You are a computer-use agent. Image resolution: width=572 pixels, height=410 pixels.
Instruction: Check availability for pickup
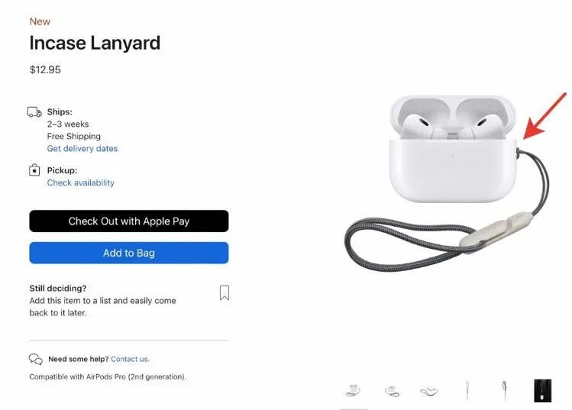click(x=81, y=182)
